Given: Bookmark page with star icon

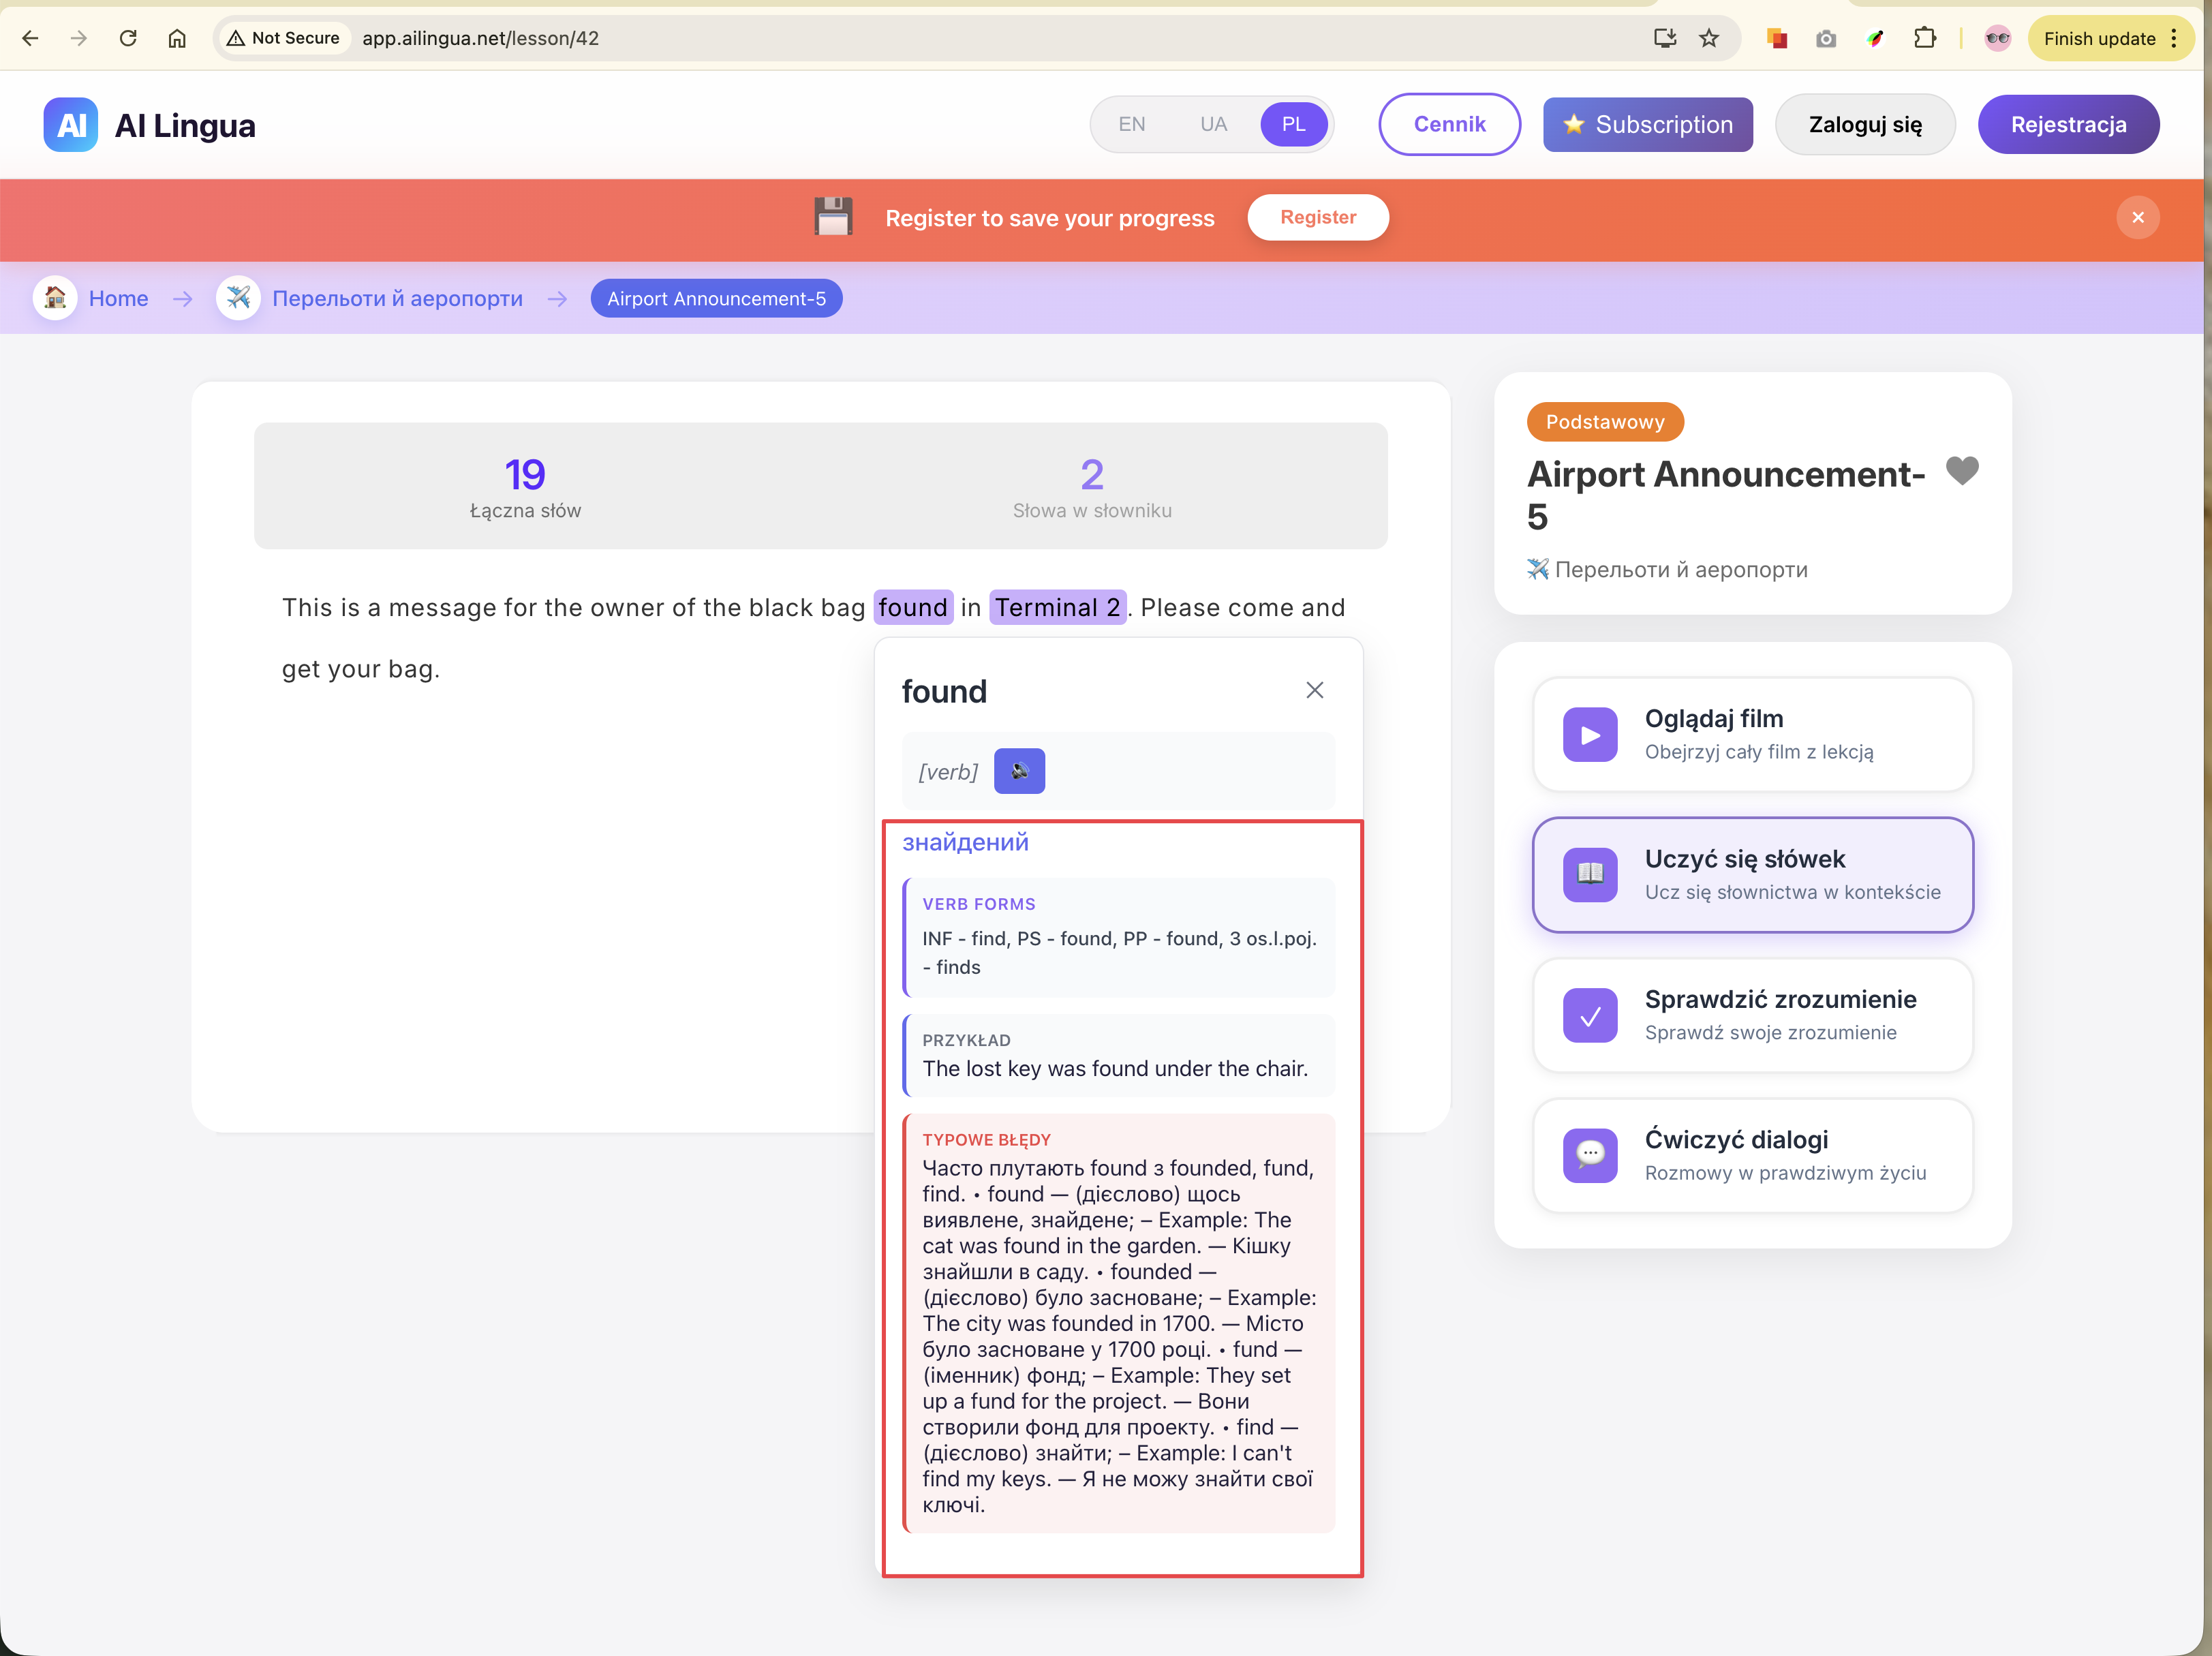Looking at the screenshot, I should pyautogui.click(x=1709, y=38).
